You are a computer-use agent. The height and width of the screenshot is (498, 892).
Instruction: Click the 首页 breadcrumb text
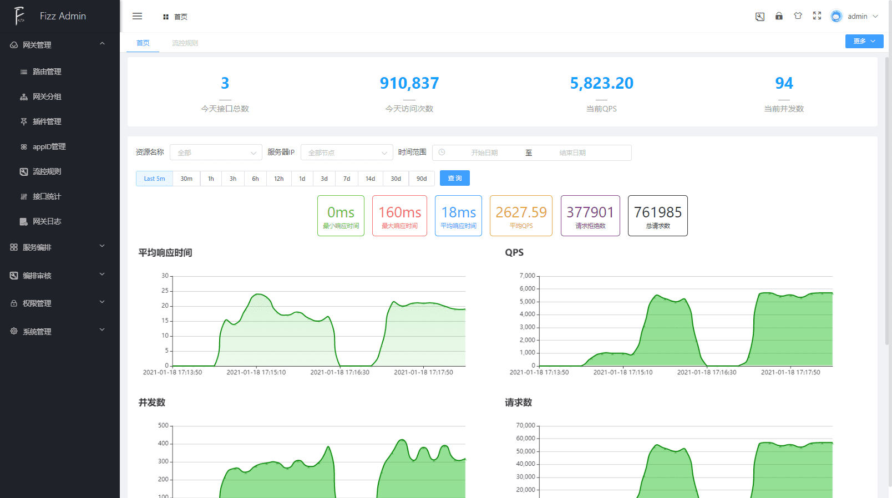[181, 17]
